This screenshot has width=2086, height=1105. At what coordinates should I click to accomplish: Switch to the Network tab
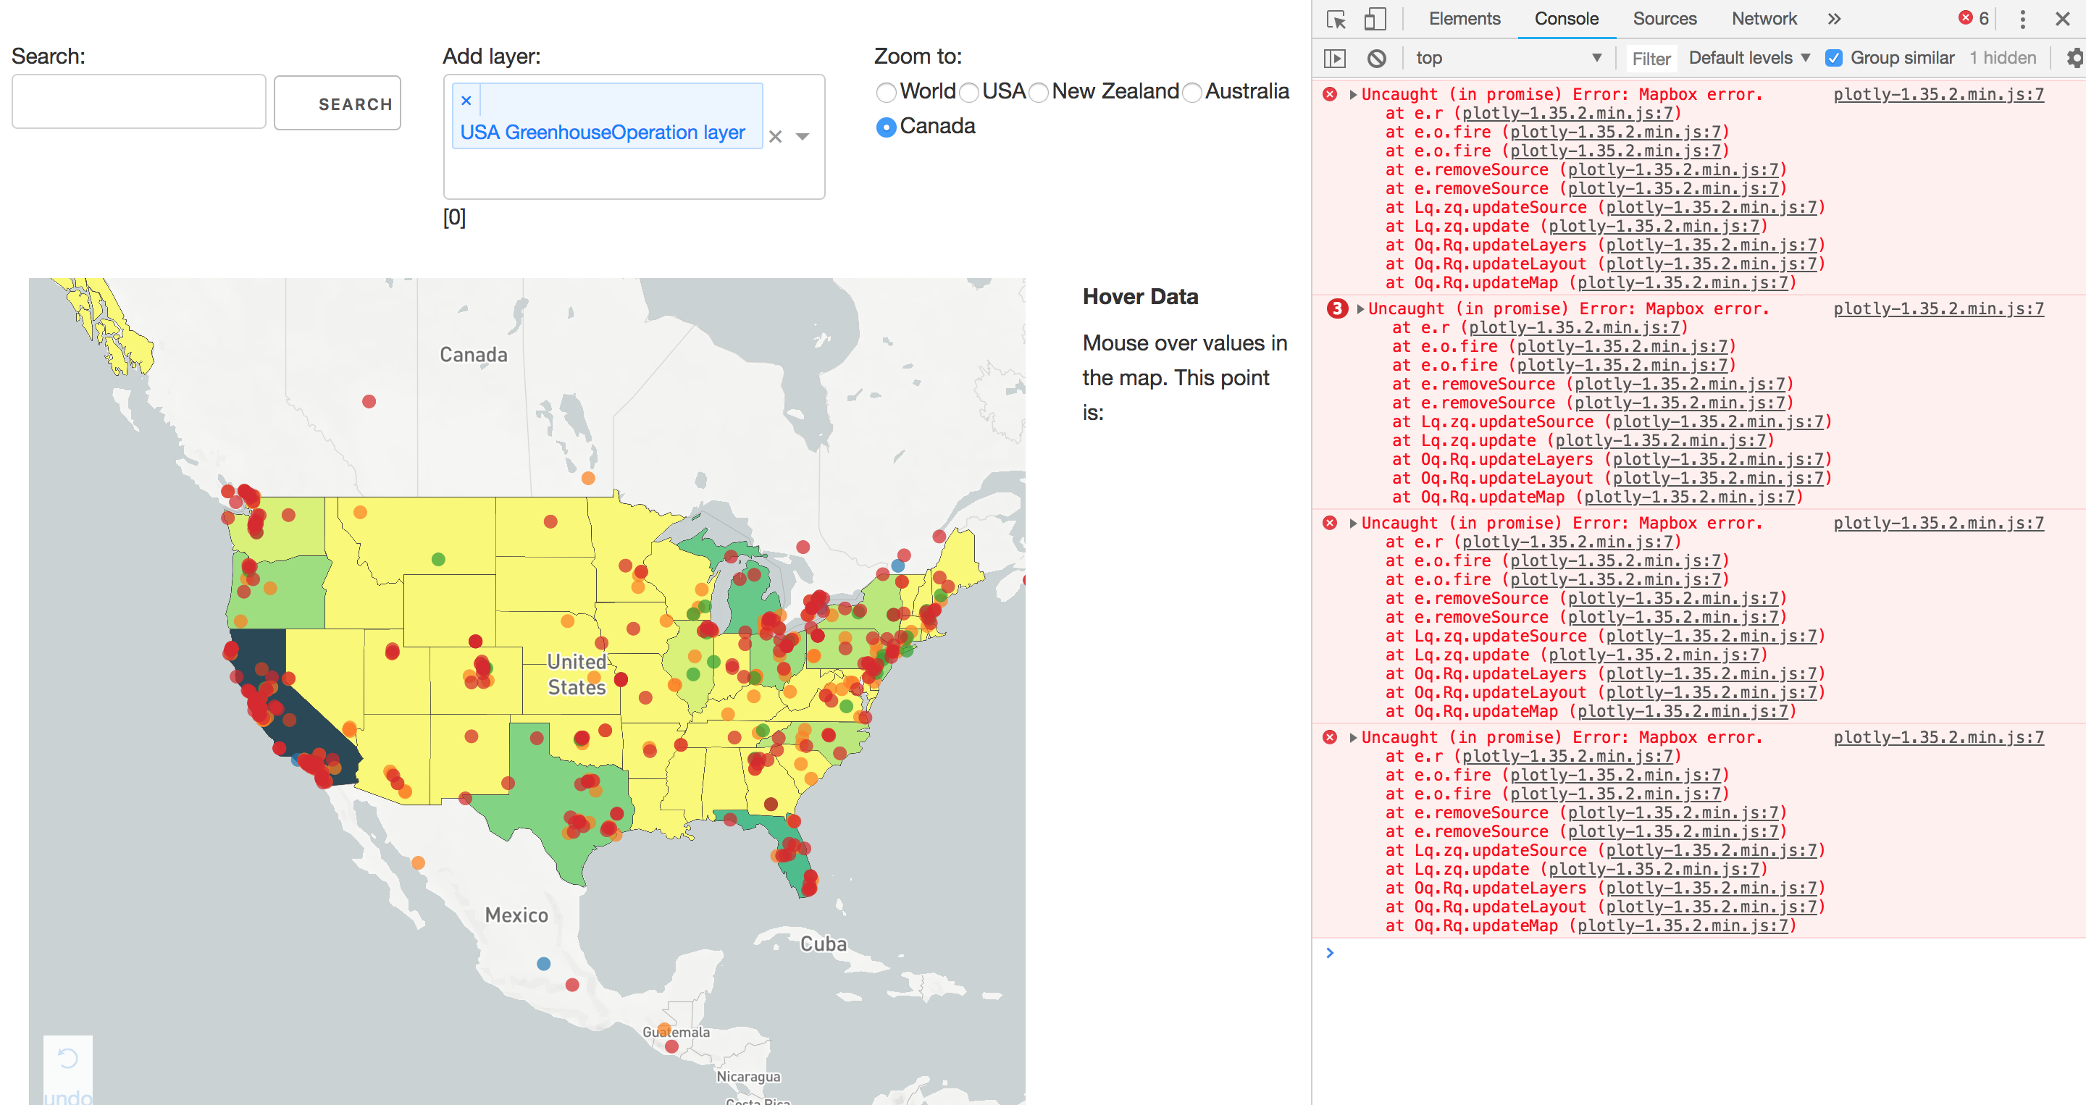pyautogui.click(x=1764, y=19)
